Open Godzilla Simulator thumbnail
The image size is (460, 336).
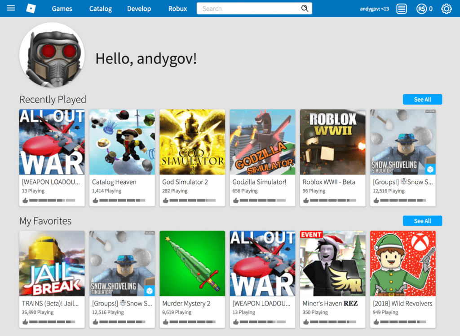click(262, 142)
